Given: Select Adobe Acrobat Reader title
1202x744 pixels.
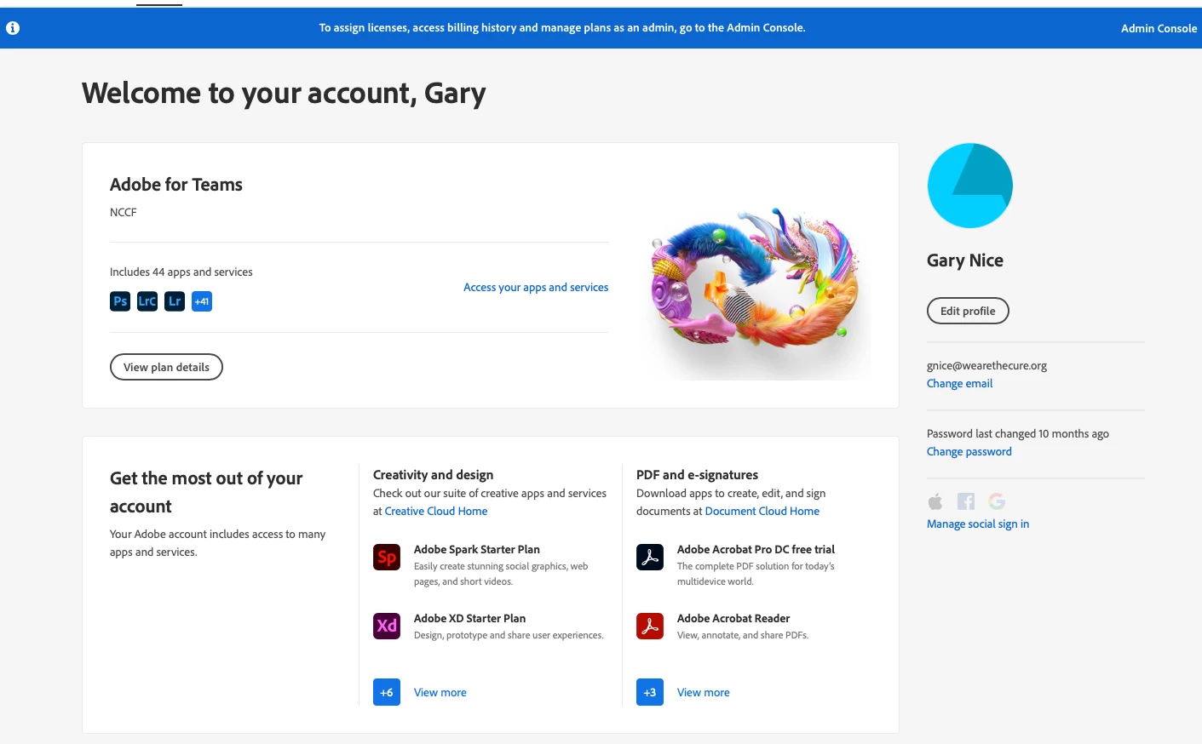Looking at the screenshot, I should coord(733,619).
